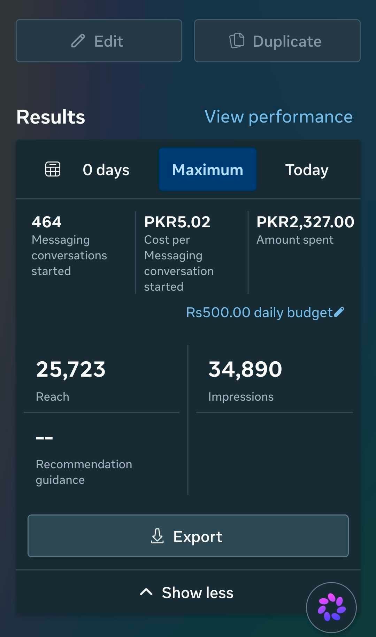Image resolution: width=376 pixels, height=637 pixels.
Task: Click the pencil icon beside daily budget
Action: (339, 312)
